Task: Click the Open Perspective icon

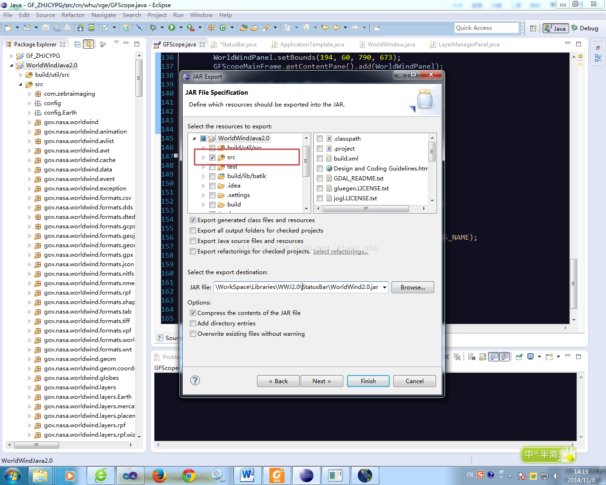Action: 533,28
